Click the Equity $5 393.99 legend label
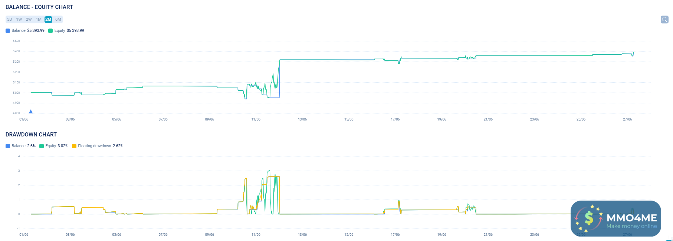 [x=69, y=31]
